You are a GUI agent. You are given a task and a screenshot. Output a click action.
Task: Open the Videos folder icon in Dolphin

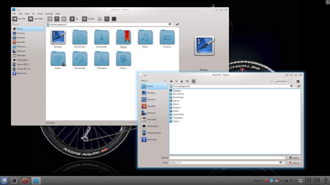coord(123,60)
